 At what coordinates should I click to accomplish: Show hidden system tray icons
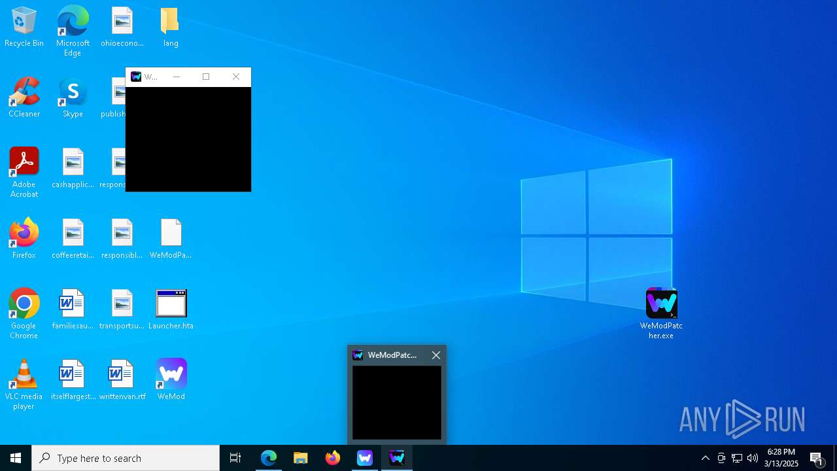coord(705,458)
